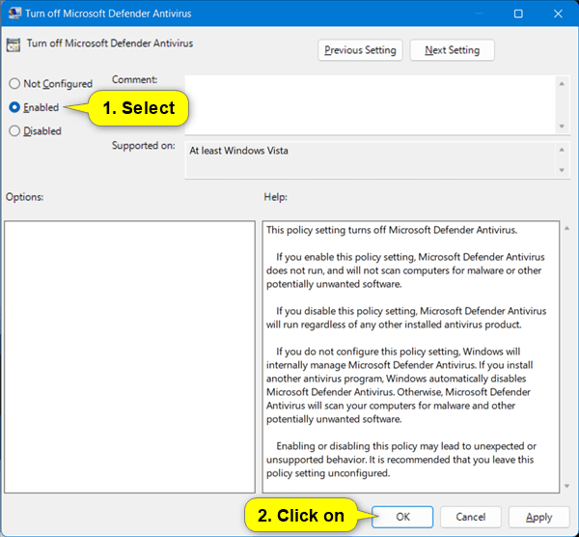Click the 'Help:' label
Image resolution: width=579 pixels, height=537 pixels.
point(275,197)
